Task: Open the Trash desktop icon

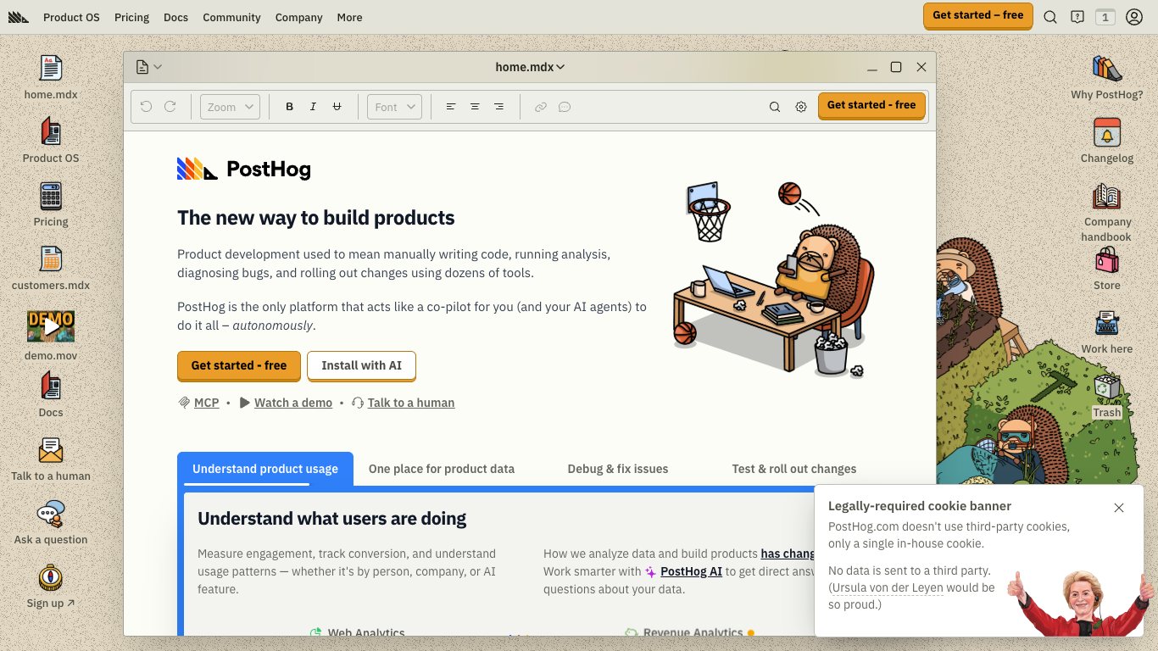Action: coord(1106,396)
